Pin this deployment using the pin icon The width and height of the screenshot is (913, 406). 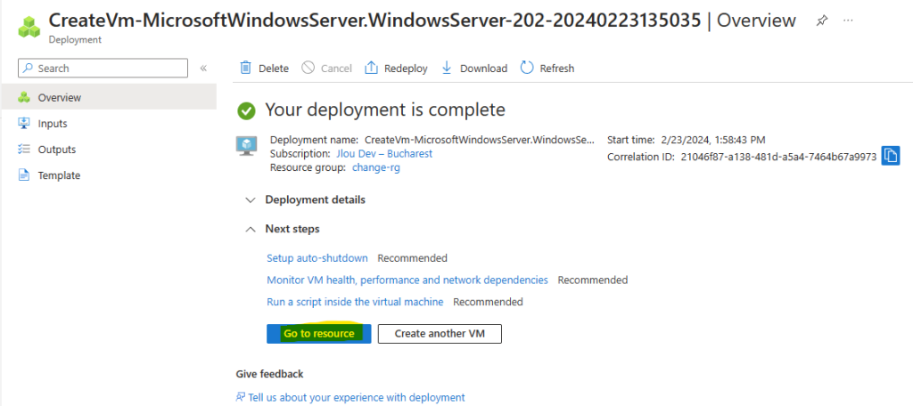click(821, 21)
